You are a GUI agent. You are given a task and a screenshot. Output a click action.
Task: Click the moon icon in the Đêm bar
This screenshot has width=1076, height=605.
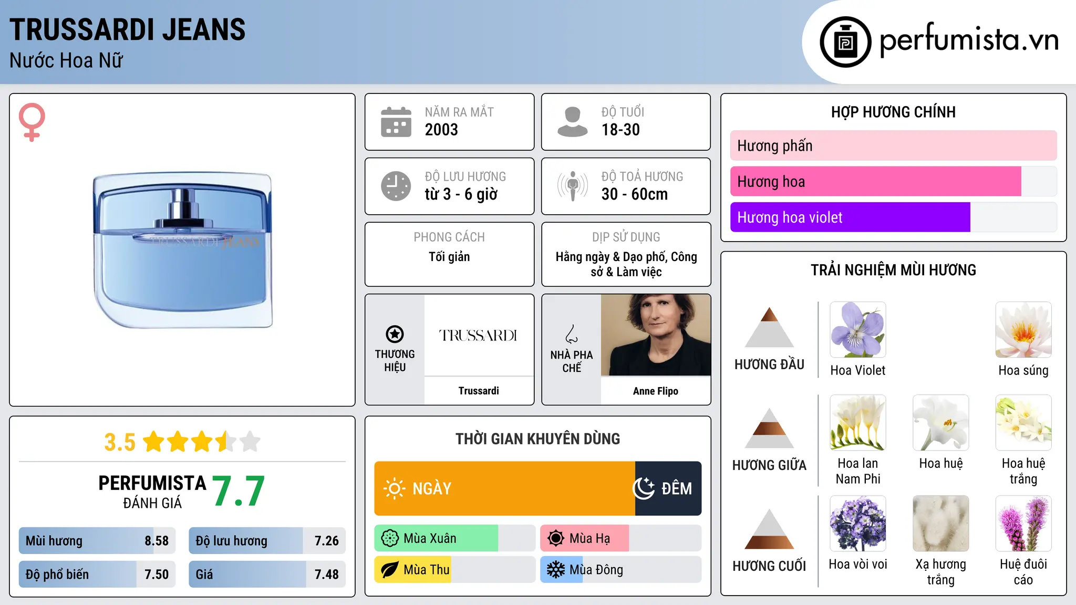point(644,488)
